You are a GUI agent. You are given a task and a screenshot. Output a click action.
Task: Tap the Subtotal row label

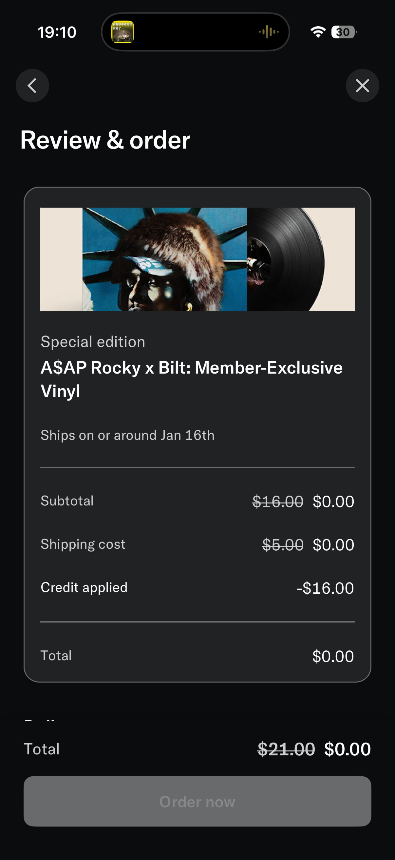pos(67,501)
